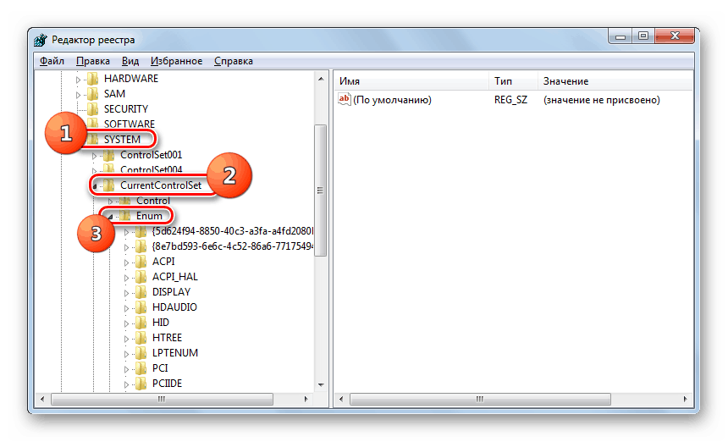Expand the DISPLAY key arrow
Image resolution: width=728 pixels, height=442 pixels.
click(126, 294)
